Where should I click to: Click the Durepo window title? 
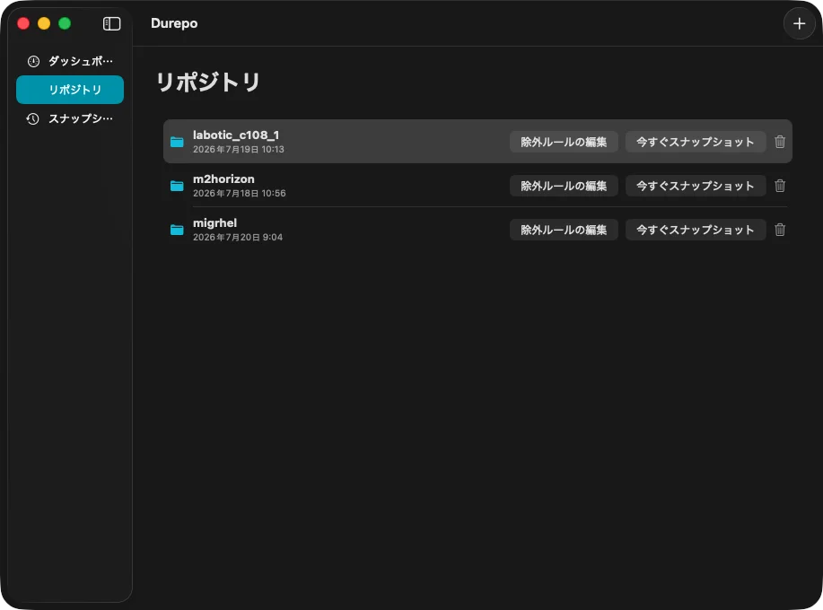[x=174, y=23]
